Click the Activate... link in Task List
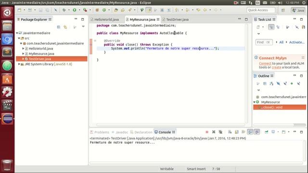Viewport: 308px width, 173px height. tap(296, 42)
